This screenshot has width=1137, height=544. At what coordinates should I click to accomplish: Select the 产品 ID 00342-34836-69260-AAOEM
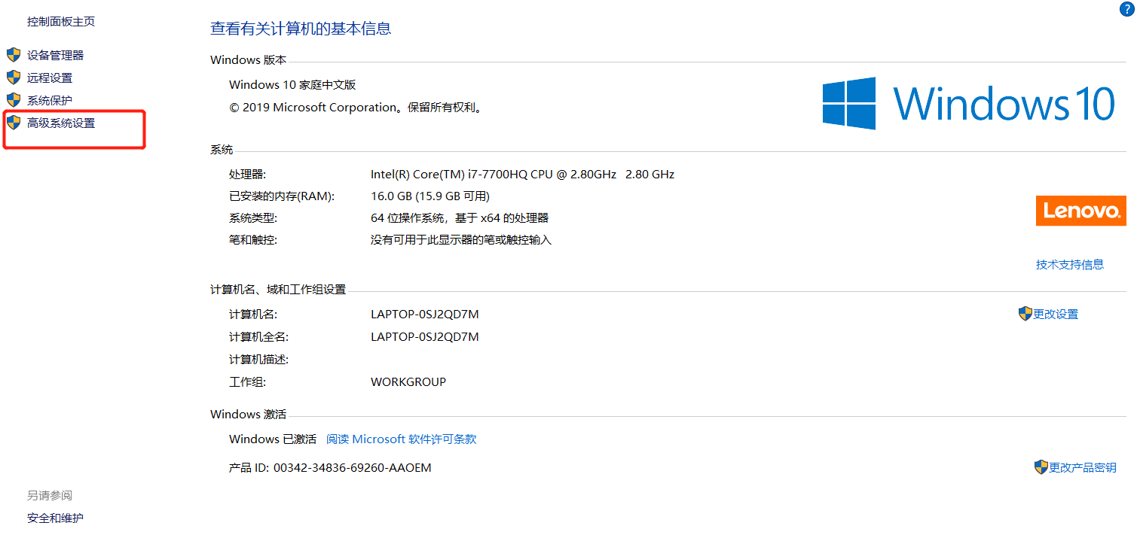(x=330, y=467)
